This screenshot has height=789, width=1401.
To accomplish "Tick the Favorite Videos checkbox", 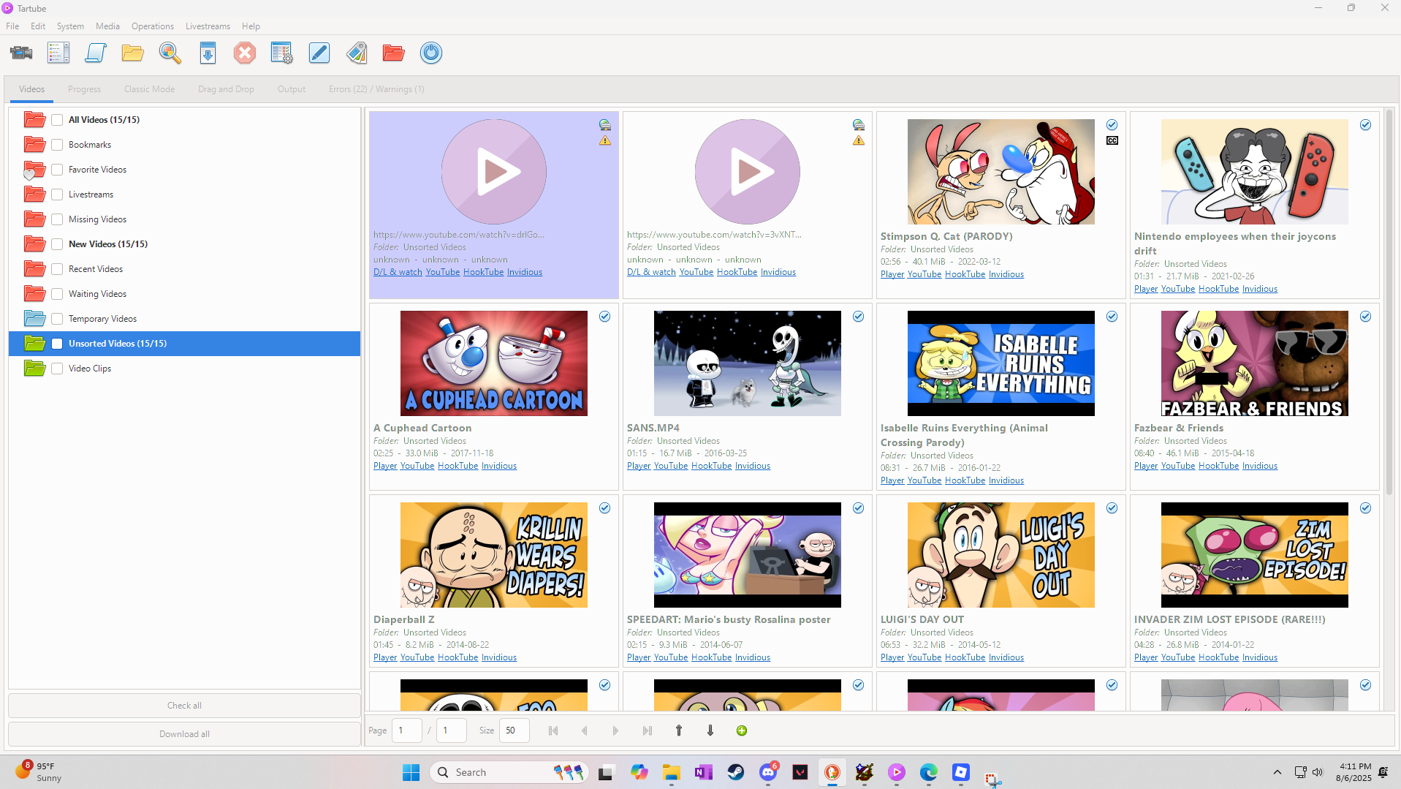I will coord(57,170).
